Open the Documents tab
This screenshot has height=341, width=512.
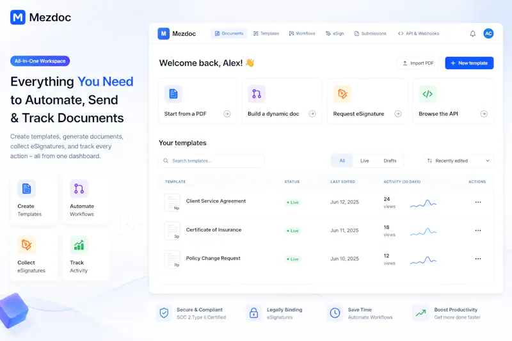click(229, 34)
